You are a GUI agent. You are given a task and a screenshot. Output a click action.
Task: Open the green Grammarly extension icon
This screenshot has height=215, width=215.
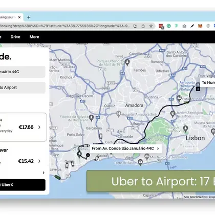168,26
